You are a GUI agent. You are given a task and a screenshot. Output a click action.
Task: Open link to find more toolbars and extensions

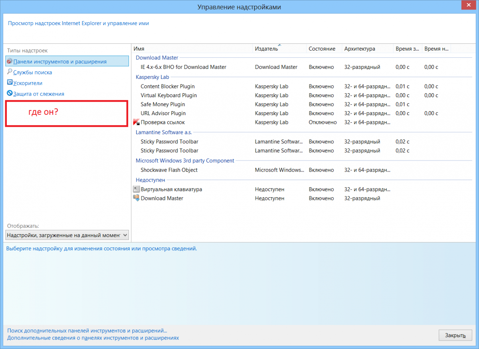coord(87,331)
